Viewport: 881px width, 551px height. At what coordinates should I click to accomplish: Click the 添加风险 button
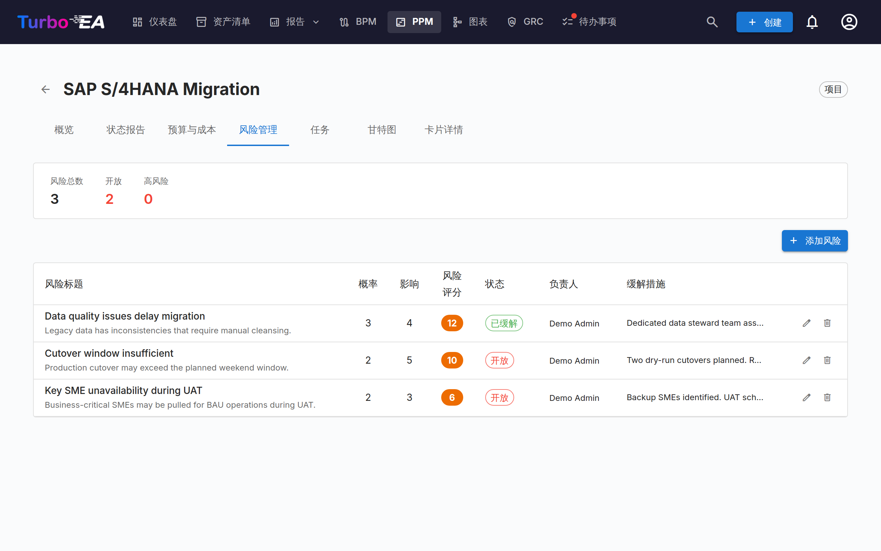814,241
